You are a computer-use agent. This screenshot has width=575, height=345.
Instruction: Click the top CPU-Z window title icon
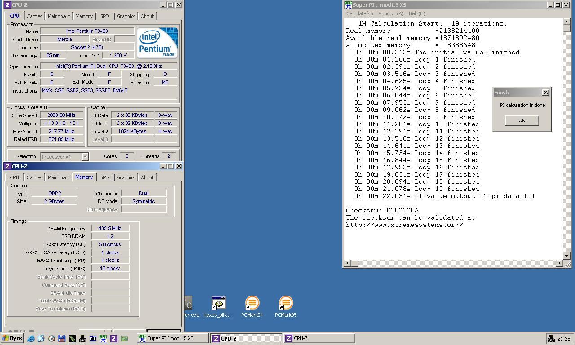click(7, 5)
